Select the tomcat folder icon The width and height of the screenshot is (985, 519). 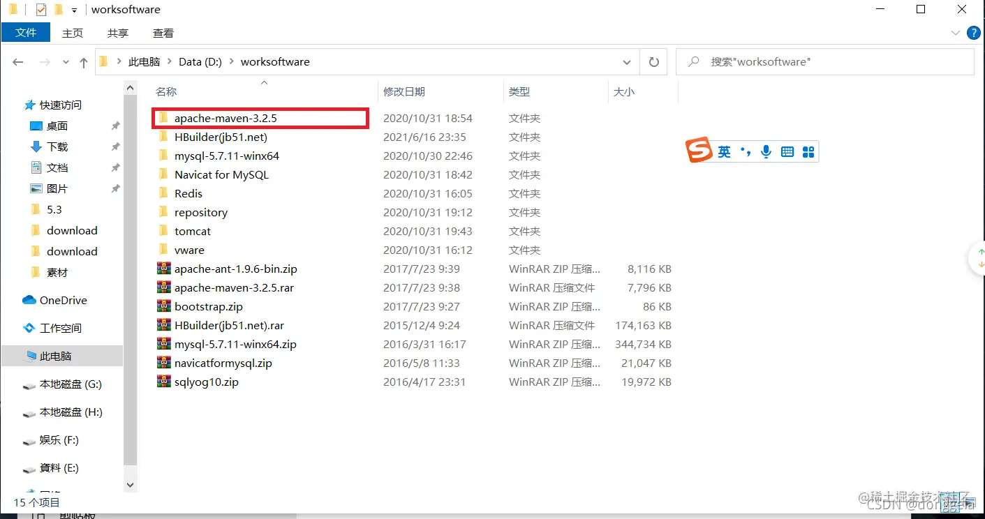pyautogui.click(x=163, y=231)
